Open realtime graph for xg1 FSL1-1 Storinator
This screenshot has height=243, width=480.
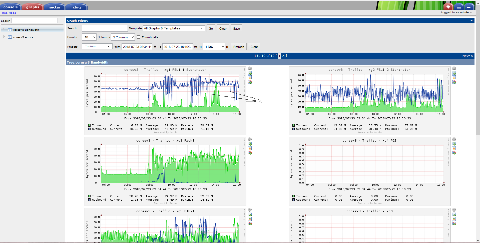250,82
